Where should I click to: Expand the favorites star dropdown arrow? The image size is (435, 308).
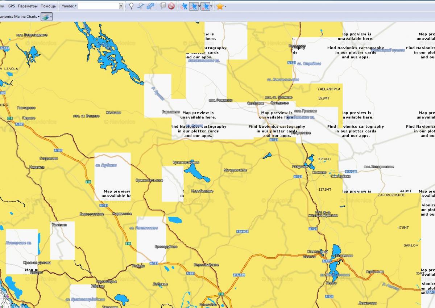(x=225, y=6)
